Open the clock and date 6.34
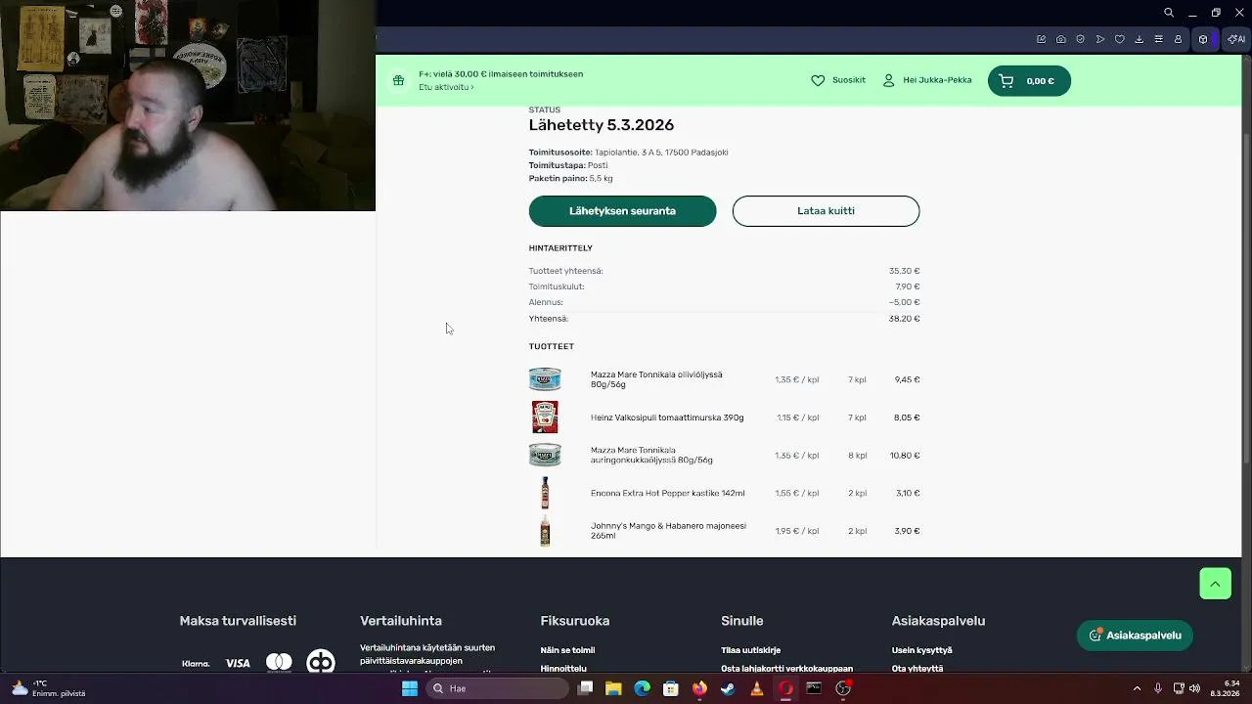 [x=1226, y=688]
